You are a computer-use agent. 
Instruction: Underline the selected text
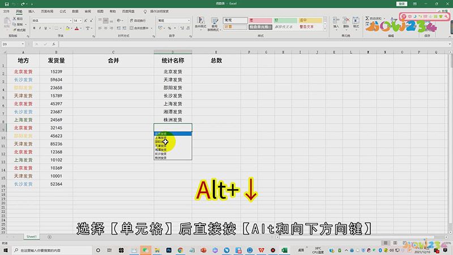coord(45,28)
